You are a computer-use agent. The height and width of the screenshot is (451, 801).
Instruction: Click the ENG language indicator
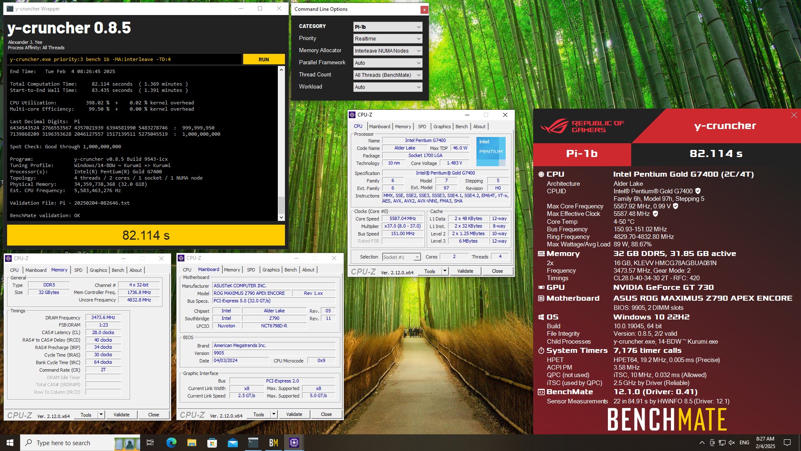coord(744,443)
